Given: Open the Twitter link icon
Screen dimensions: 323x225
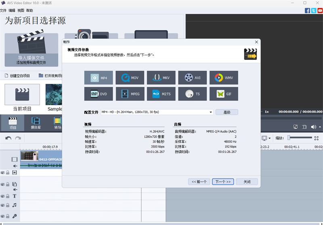Looking at the screenshot, I should 314,11.
